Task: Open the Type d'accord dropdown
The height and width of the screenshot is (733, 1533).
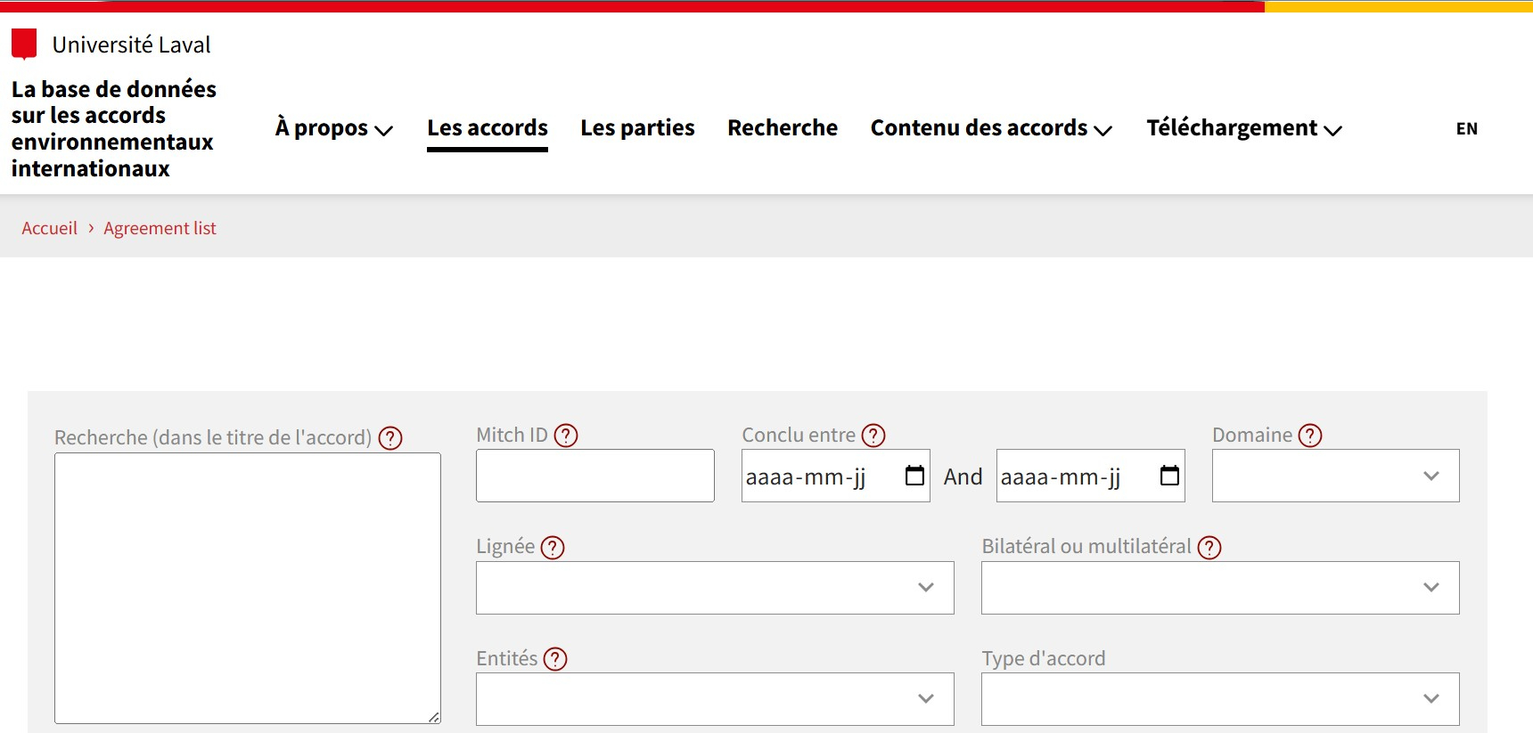Action: pos(1219,699)
